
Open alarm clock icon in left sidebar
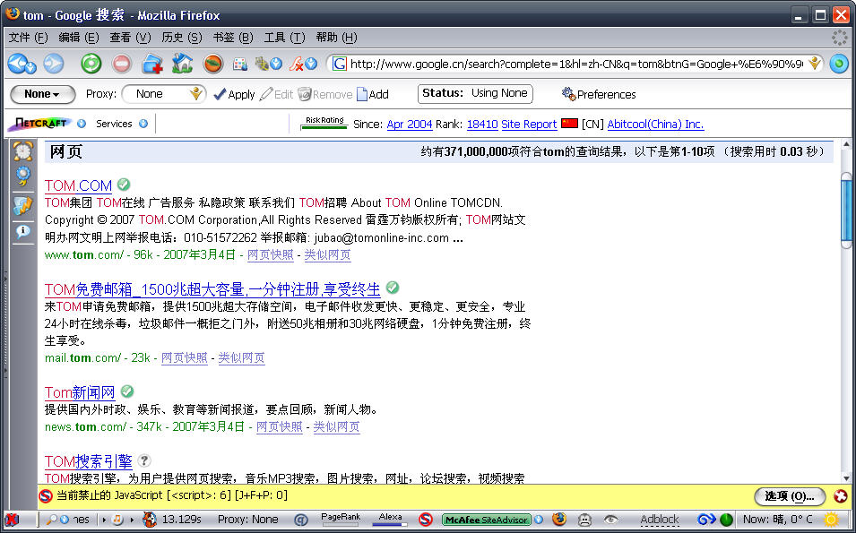[23, 151]
